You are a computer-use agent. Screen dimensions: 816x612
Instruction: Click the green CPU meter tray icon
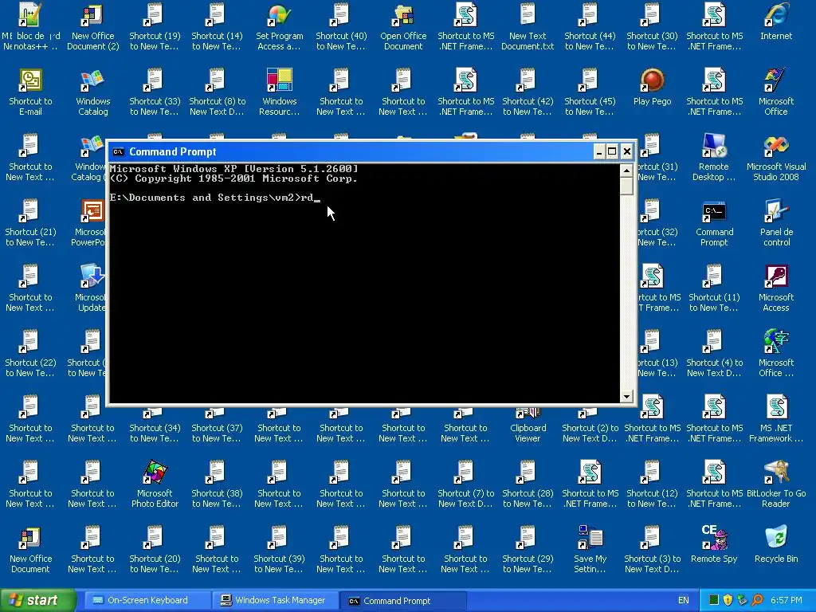(713, 601)
